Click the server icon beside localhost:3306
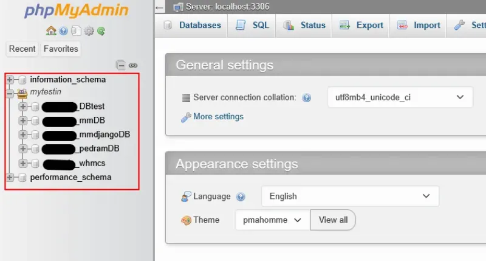Image resolution: width=486 pixels, height=261 pixels. [178, 7]
